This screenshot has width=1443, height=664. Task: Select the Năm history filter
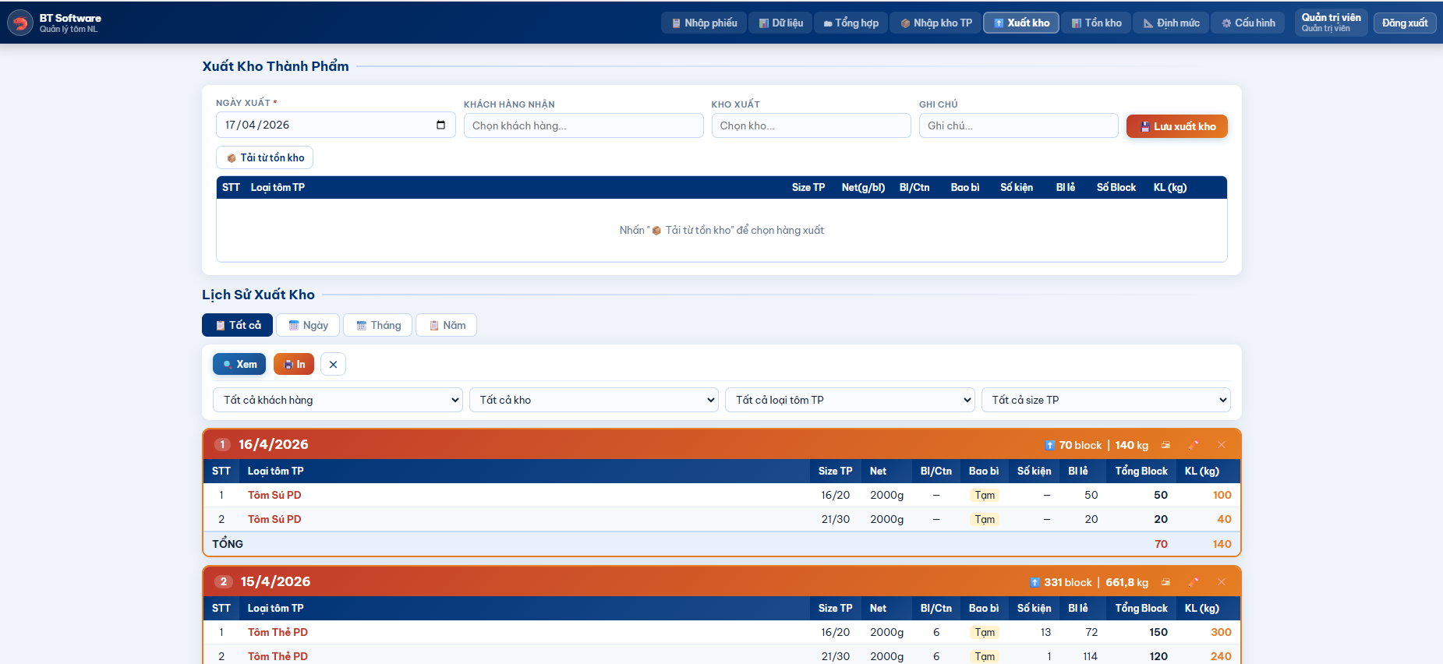(447, 325)
